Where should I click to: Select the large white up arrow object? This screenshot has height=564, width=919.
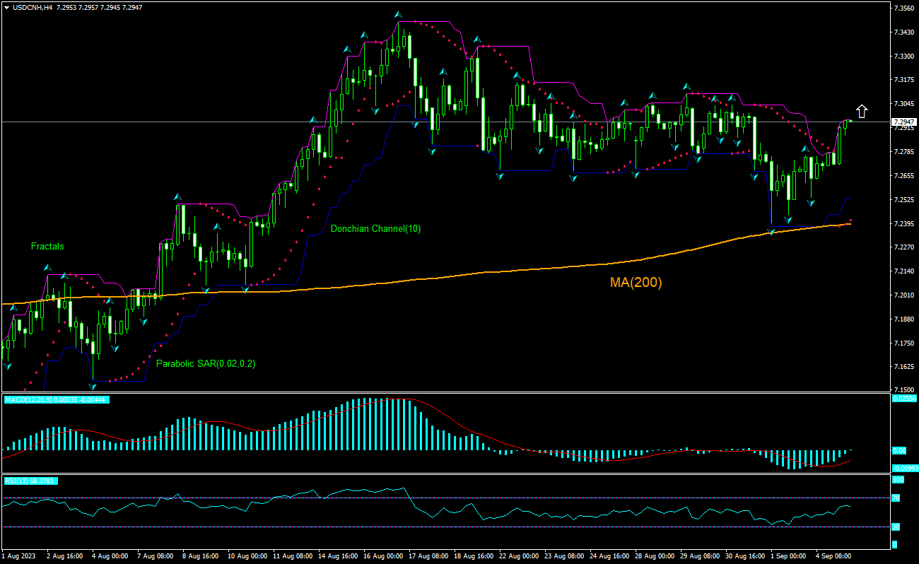pos(862,110)
